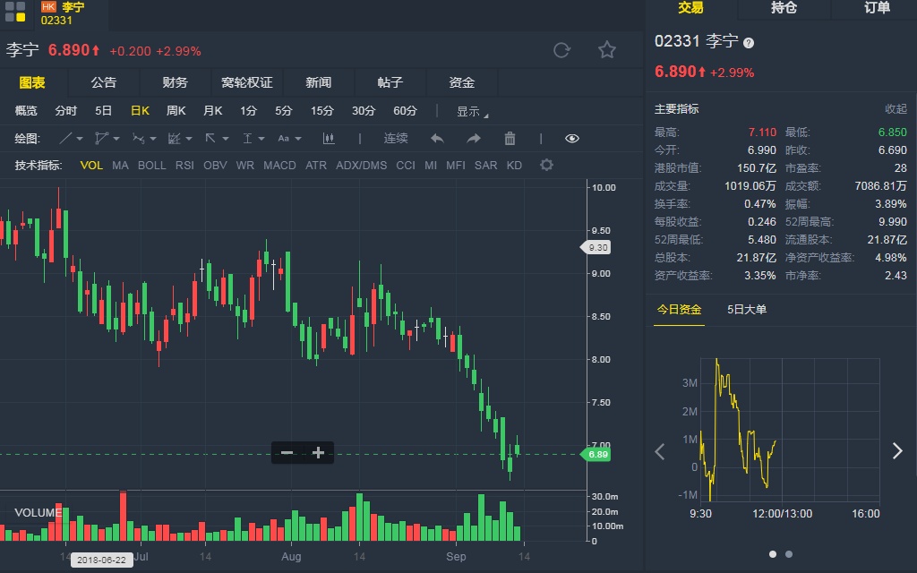Screen dimensions: 917x573
Task: Switch to the 财务 tab
Action: point(176,82)
